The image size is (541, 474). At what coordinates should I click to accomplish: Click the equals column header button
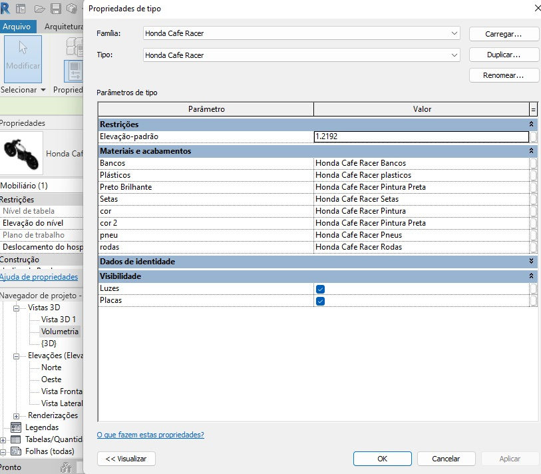534,109
